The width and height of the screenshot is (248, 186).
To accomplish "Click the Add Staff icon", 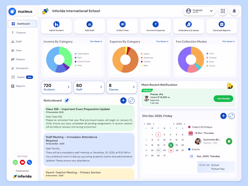I will click(x=90, y=24).
